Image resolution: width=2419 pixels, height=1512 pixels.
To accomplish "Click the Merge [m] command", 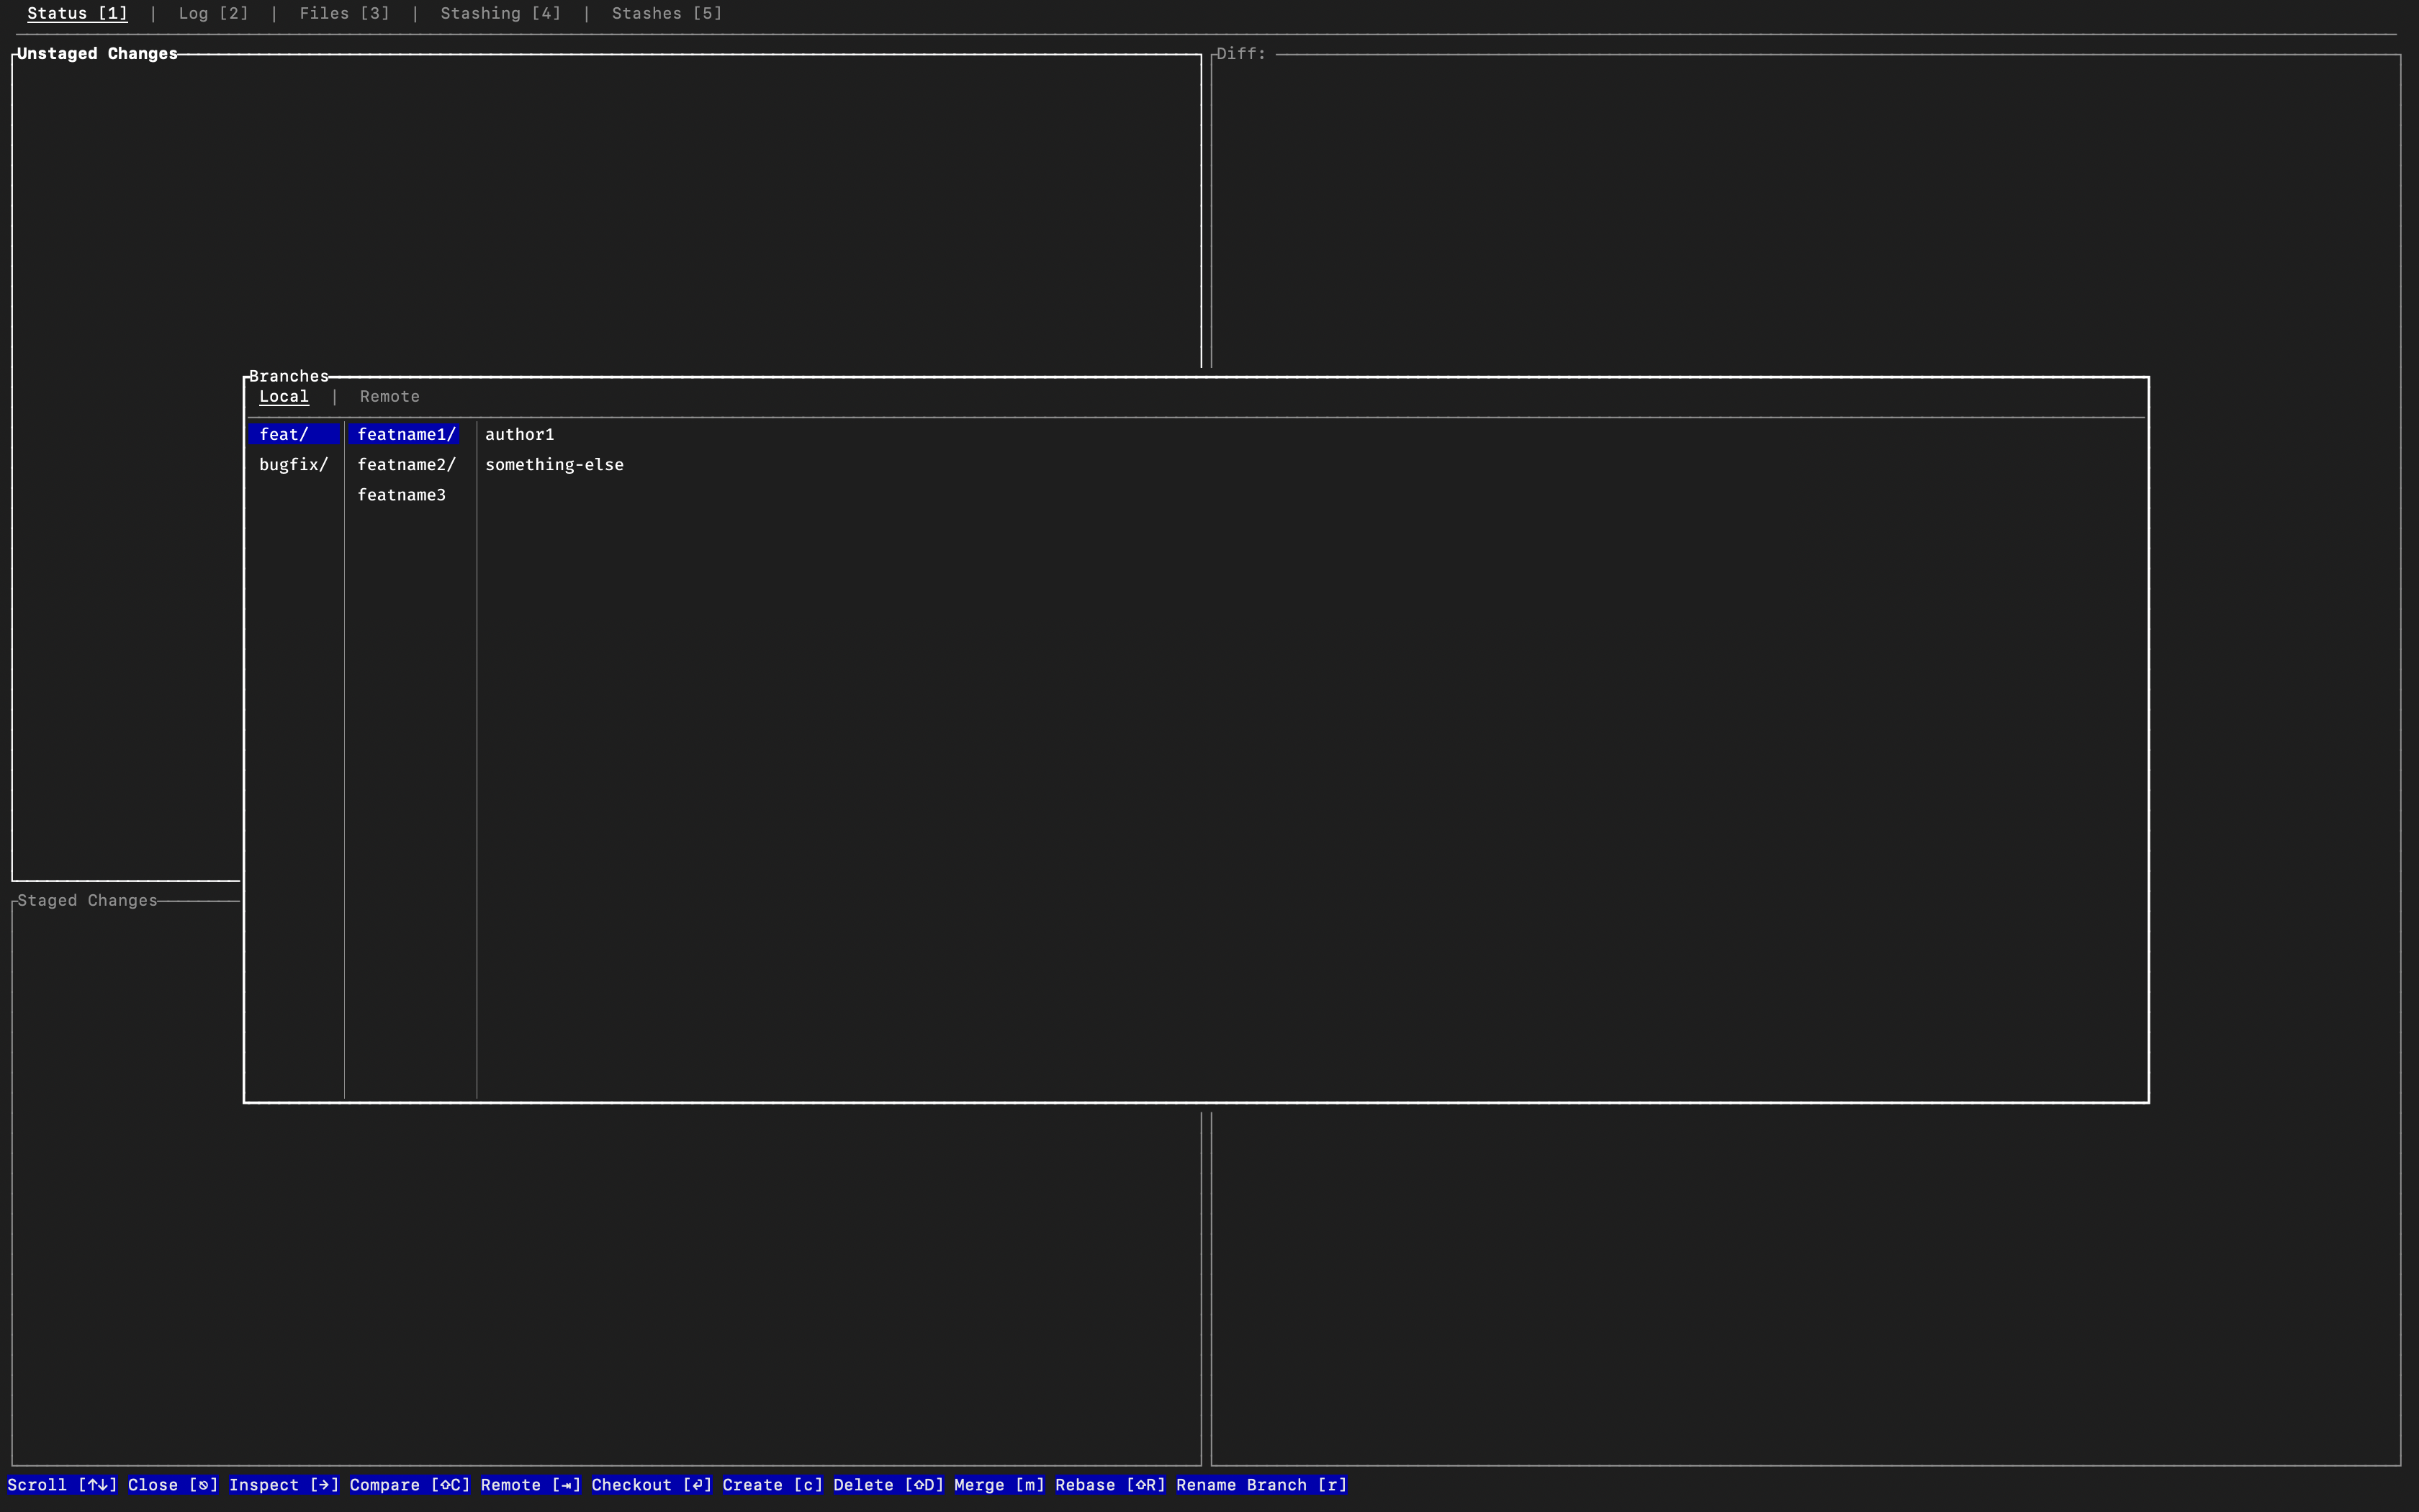I will pos(999,1485).
